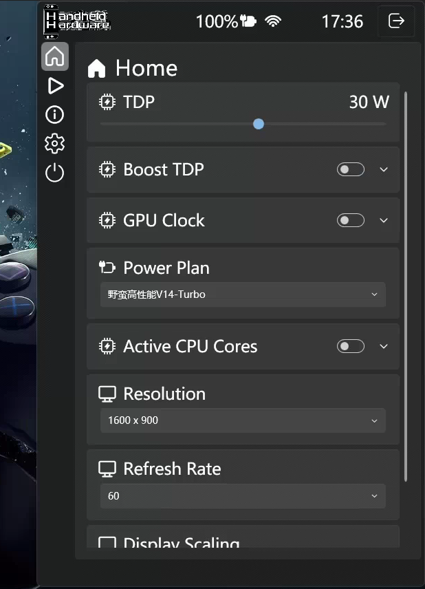Viewport: 425px width, 589px height.
Task: Click the Handheld Hardware logo
Action: tap(77, 20)
